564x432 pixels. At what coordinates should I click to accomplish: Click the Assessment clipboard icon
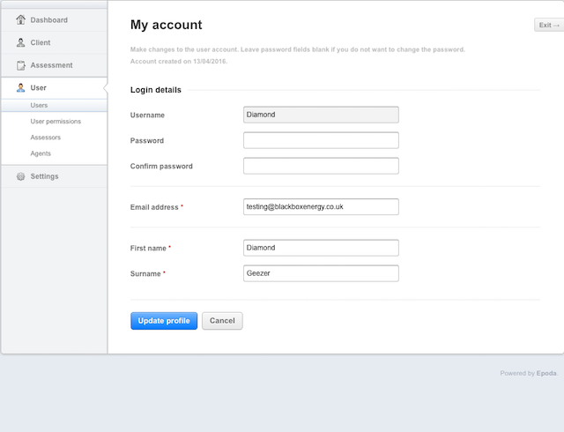pyautogui.click(x=21, y=65)
